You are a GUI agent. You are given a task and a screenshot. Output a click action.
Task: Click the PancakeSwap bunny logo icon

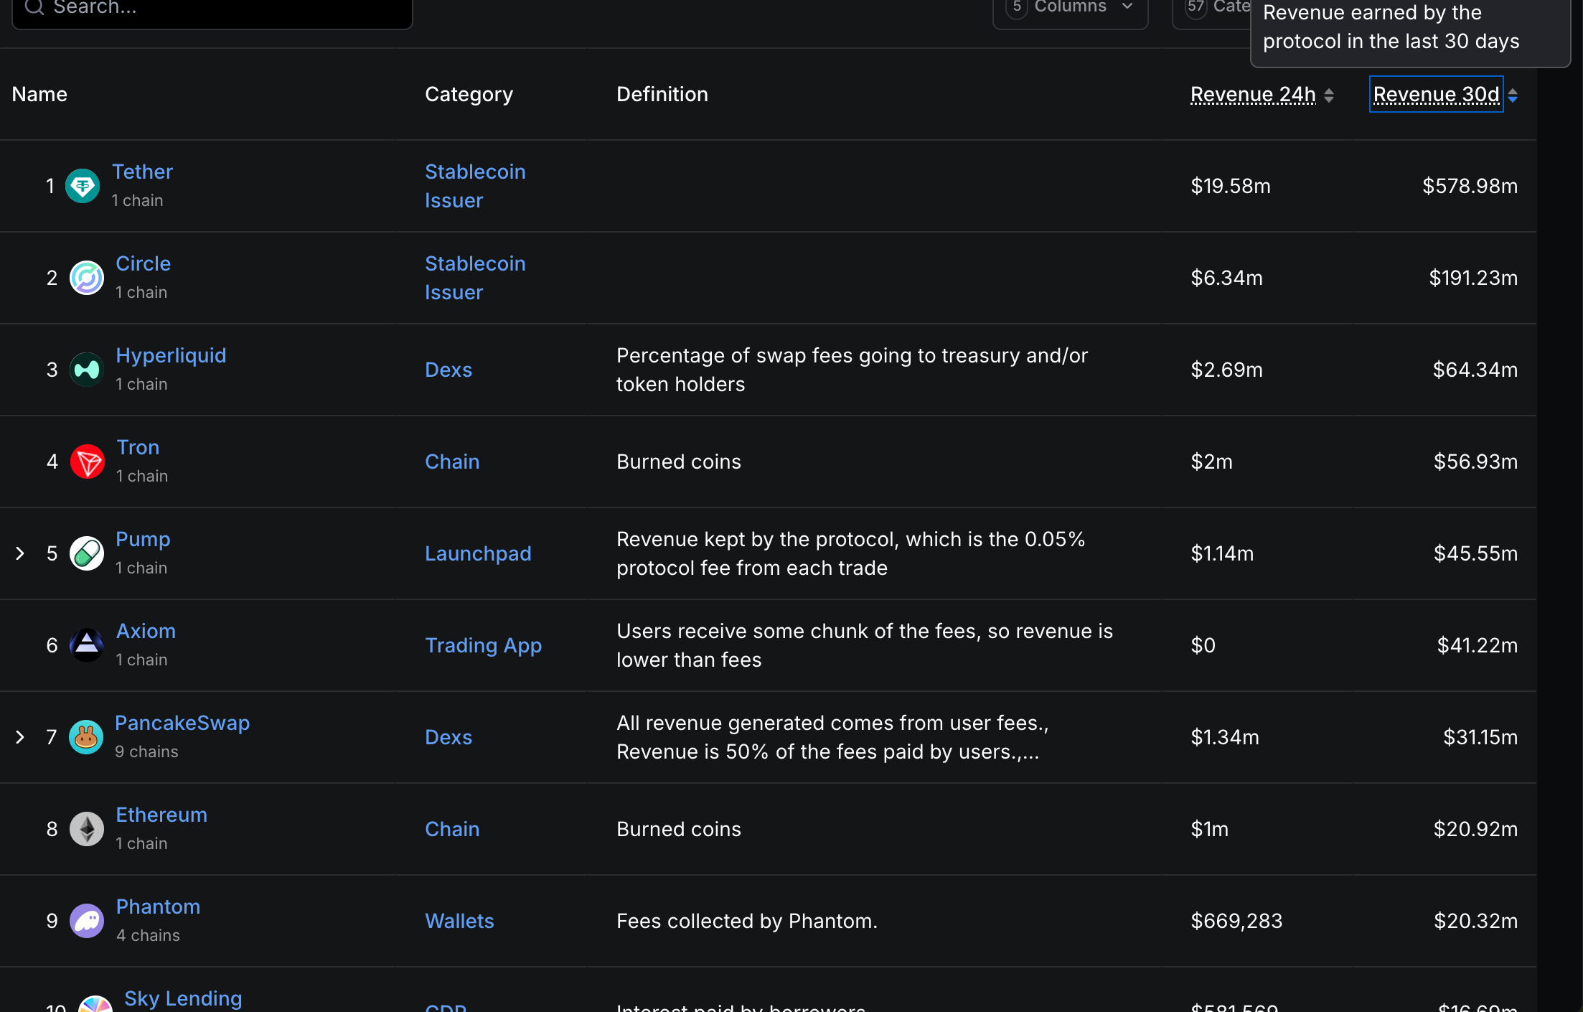pos(86,737)
